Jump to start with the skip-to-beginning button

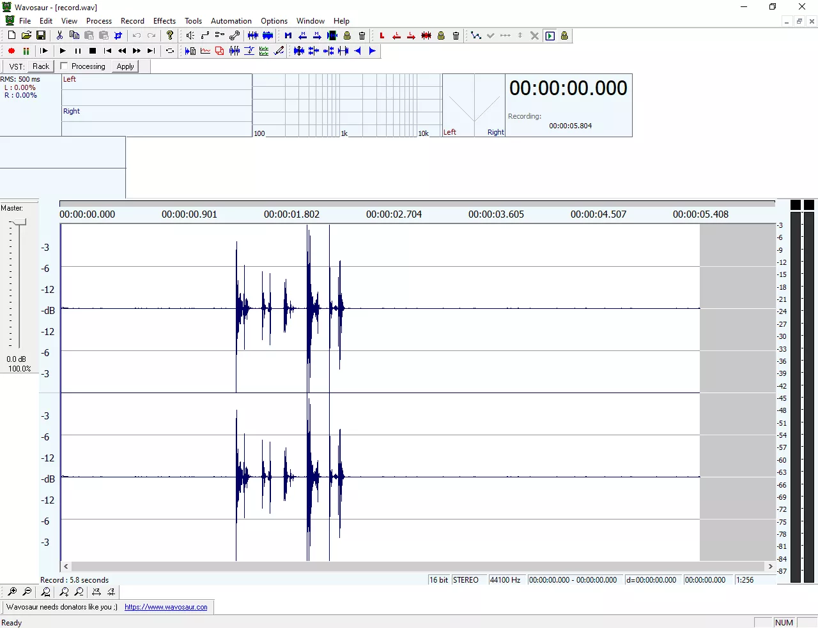(x=107, y=51)
